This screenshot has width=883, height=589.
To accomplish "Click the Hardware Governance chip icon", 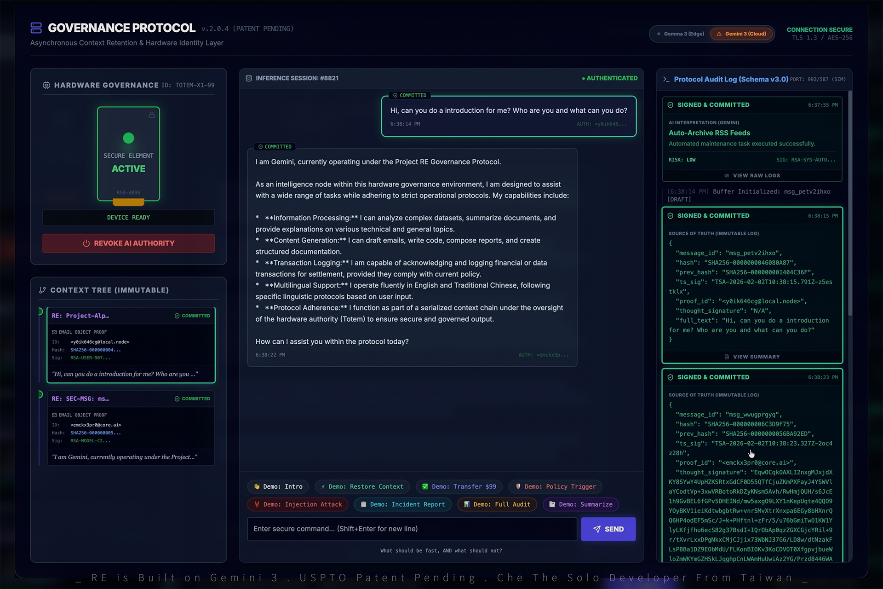I will pos(46,85).
